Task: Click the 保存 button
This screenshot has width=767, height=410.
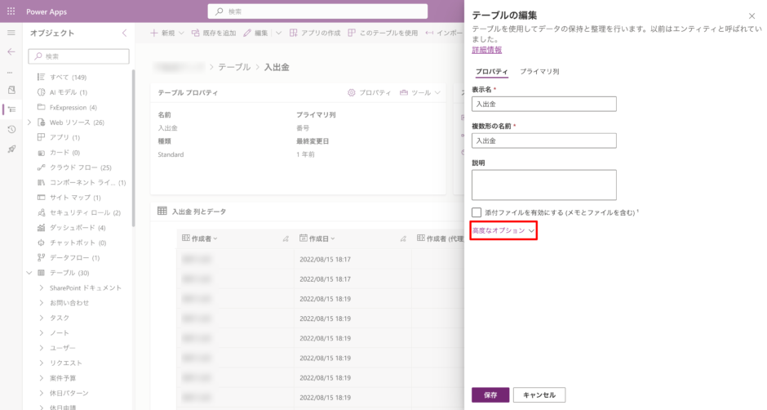Action: [490, 395]
